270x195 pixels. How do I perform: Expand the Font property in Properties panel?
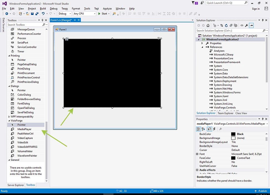pyautogui.click(x=197, y=154)
